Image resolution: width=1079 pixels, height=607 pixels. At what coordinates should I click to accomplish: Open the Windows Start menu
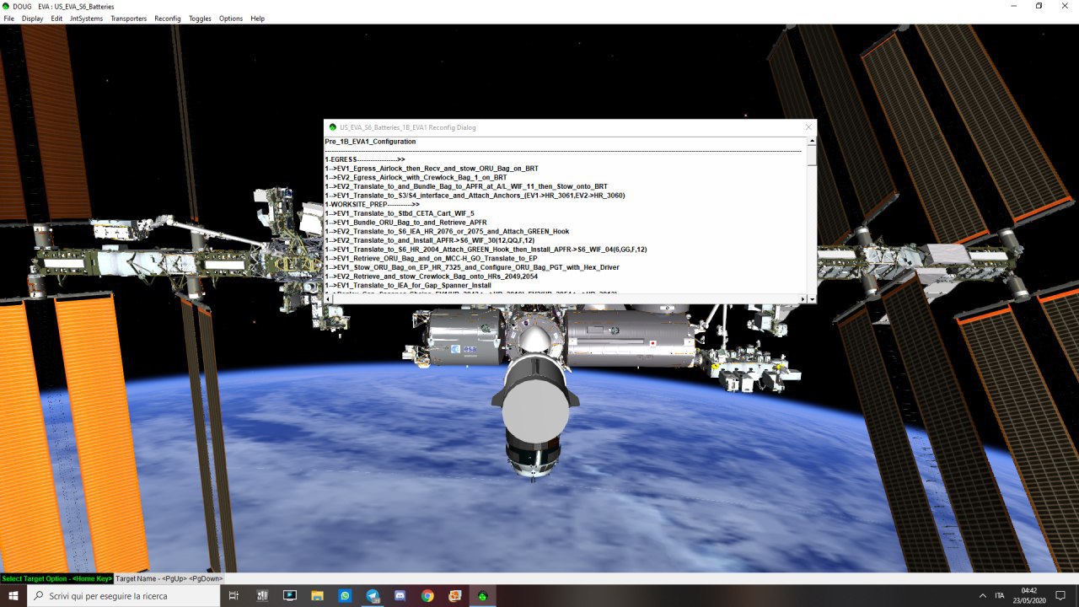pyautogui.click(x=13, y=596)
